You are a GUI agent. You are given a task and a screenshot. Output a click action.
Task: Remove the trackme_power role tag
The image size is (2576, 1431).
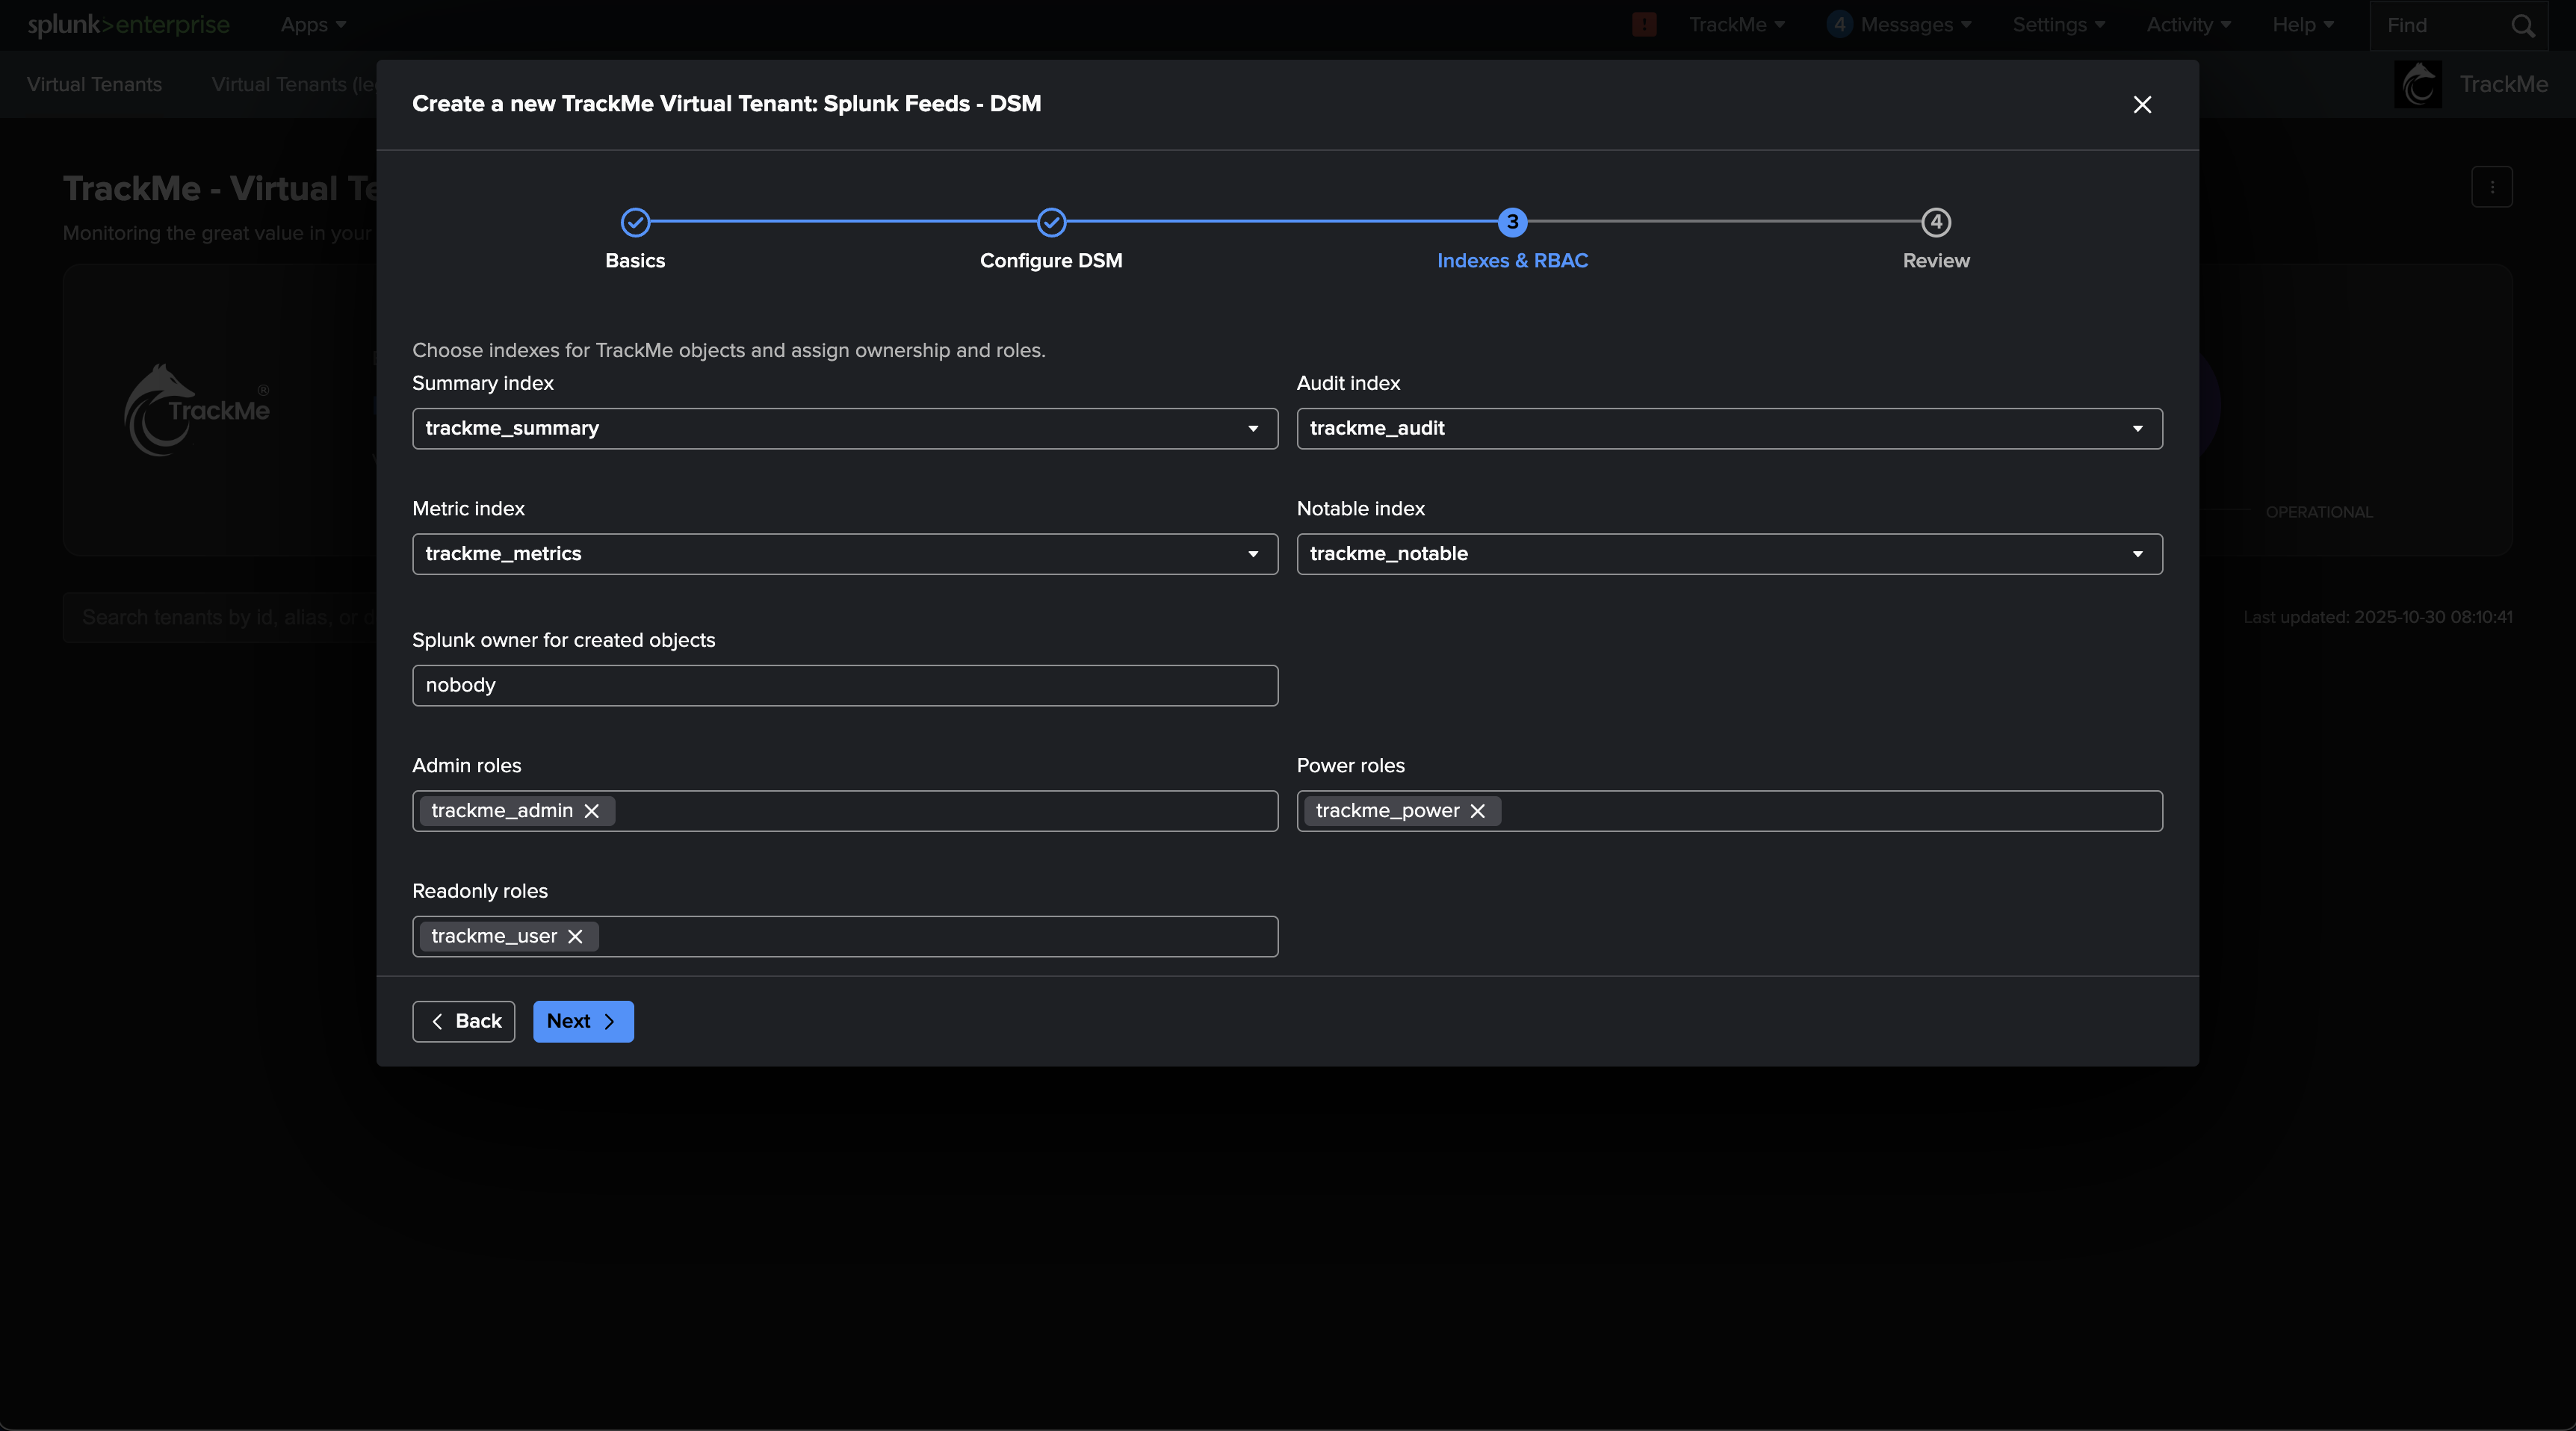1477,811
